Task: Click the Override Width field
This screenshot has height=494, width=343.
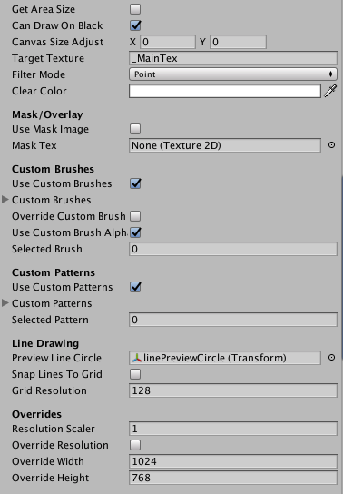Action: [x=233, y=461]
